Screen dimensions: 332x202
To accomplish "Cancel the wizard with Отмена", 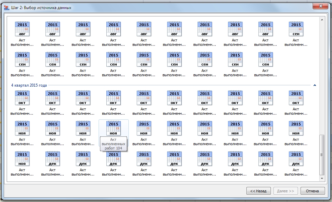I will 313,191.
